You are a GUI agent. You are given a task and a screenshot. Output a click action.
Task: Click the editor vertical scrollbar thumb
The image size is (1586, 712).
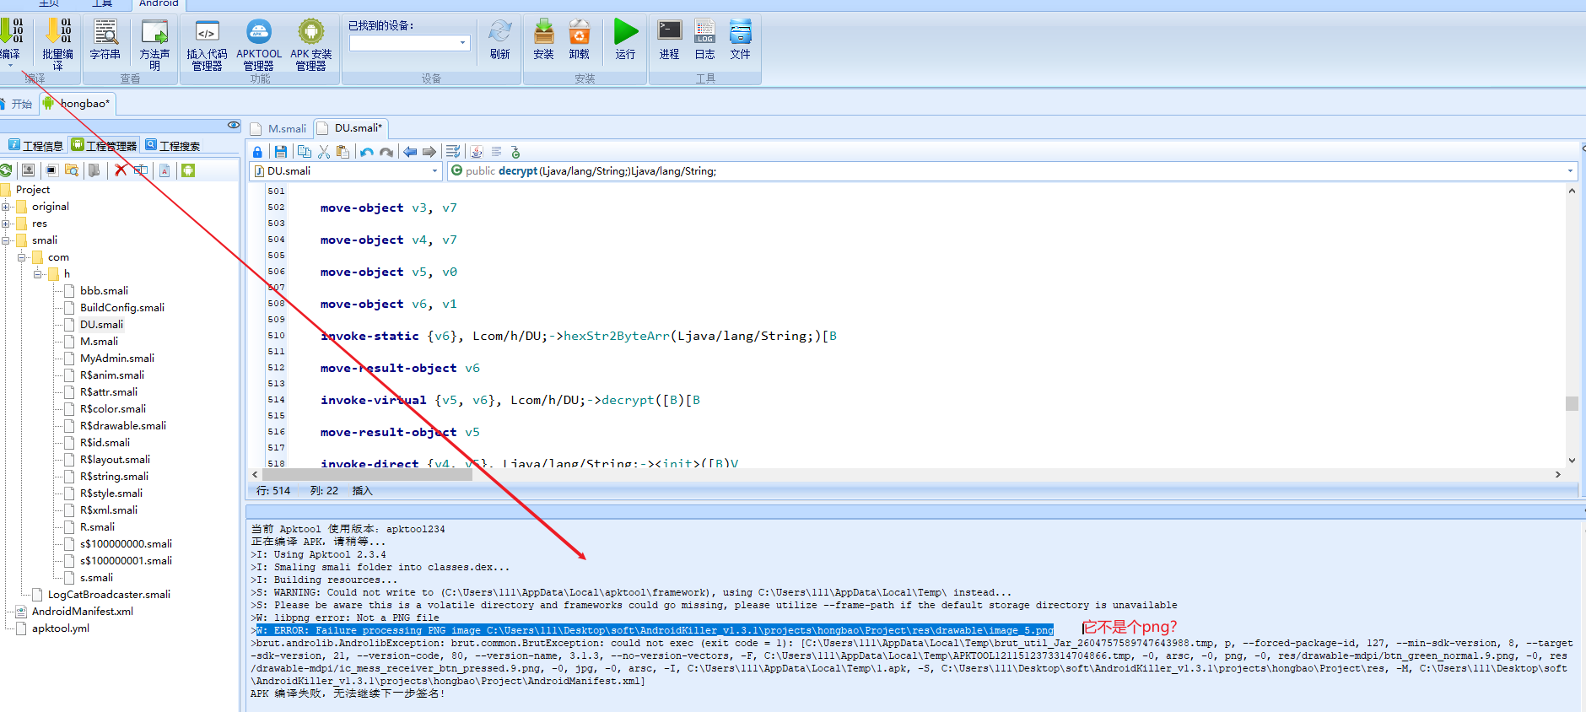(1572, 403)
